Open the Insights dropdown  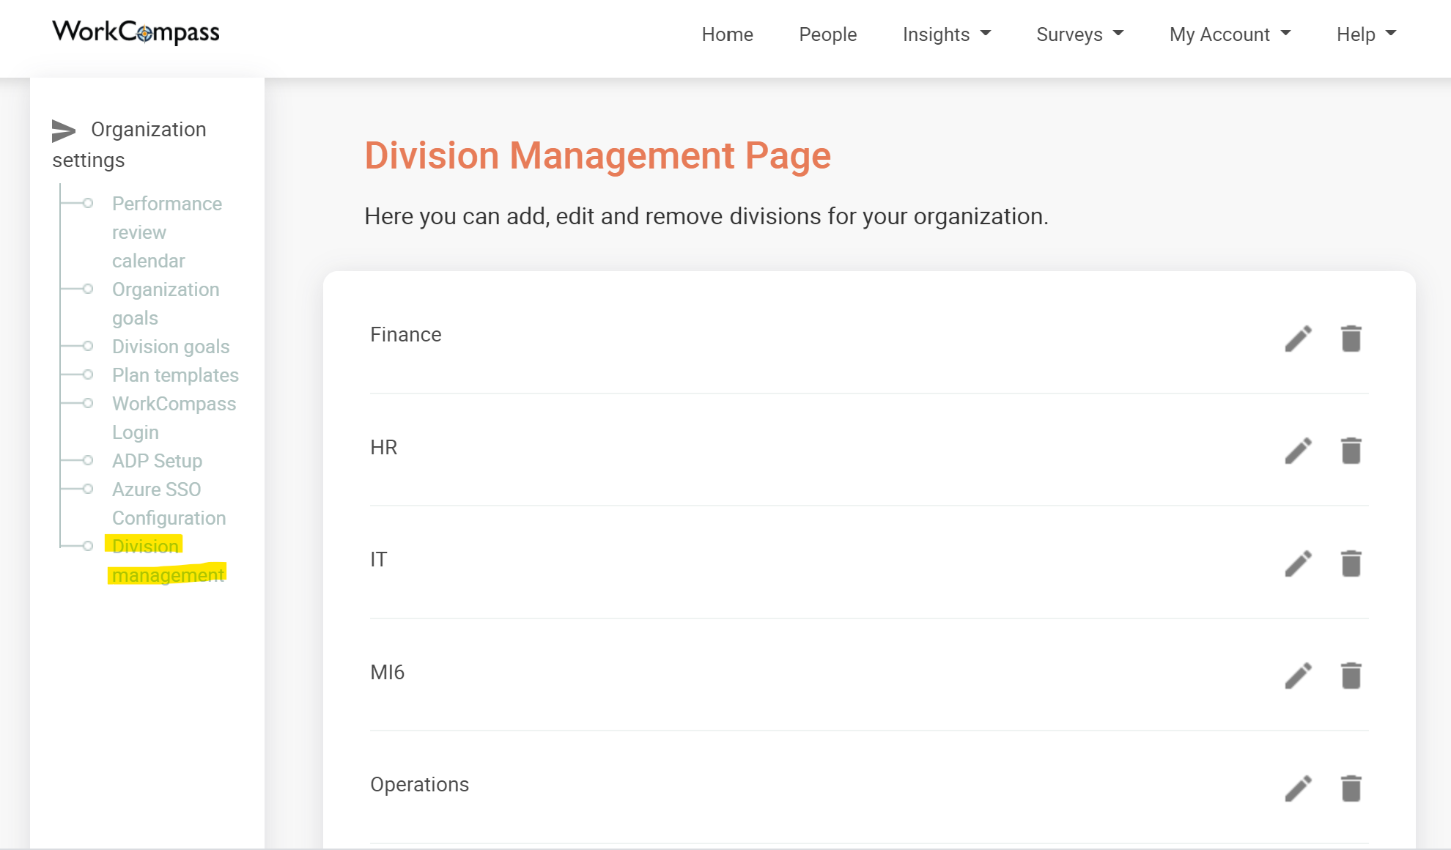point(946,34)
